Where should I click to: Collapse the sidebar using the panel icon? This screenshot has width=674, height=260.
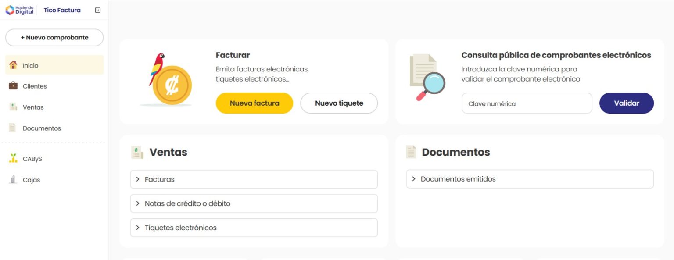tap(98, 10)
